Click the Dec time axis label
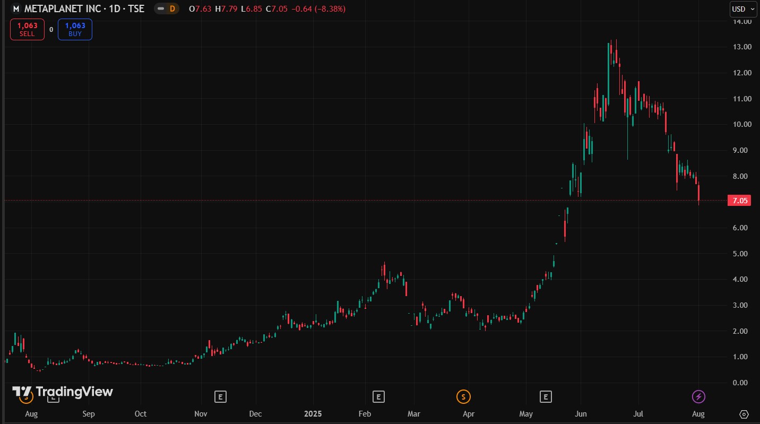This screenshot has height=424, width=760. click(255, 414)
